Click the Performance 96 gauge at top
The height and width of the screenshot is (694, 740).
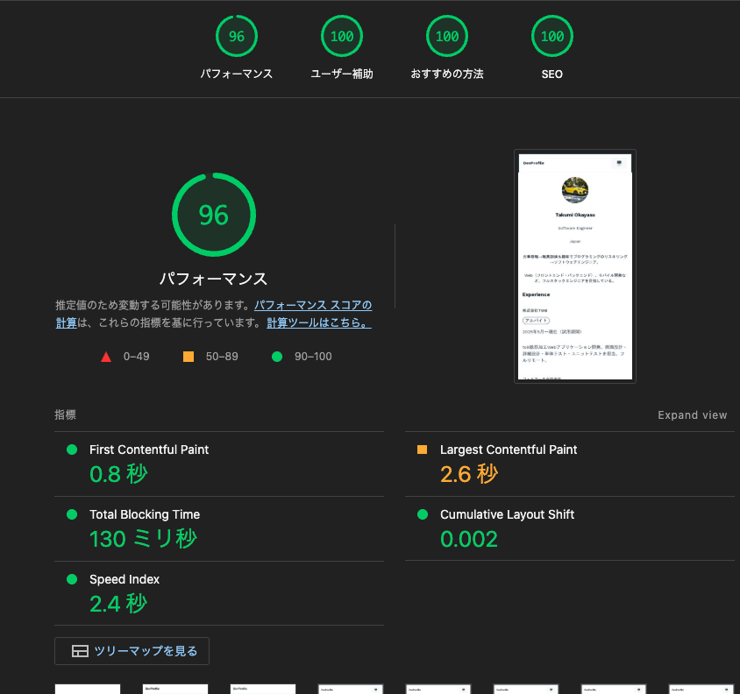point(237,37)
